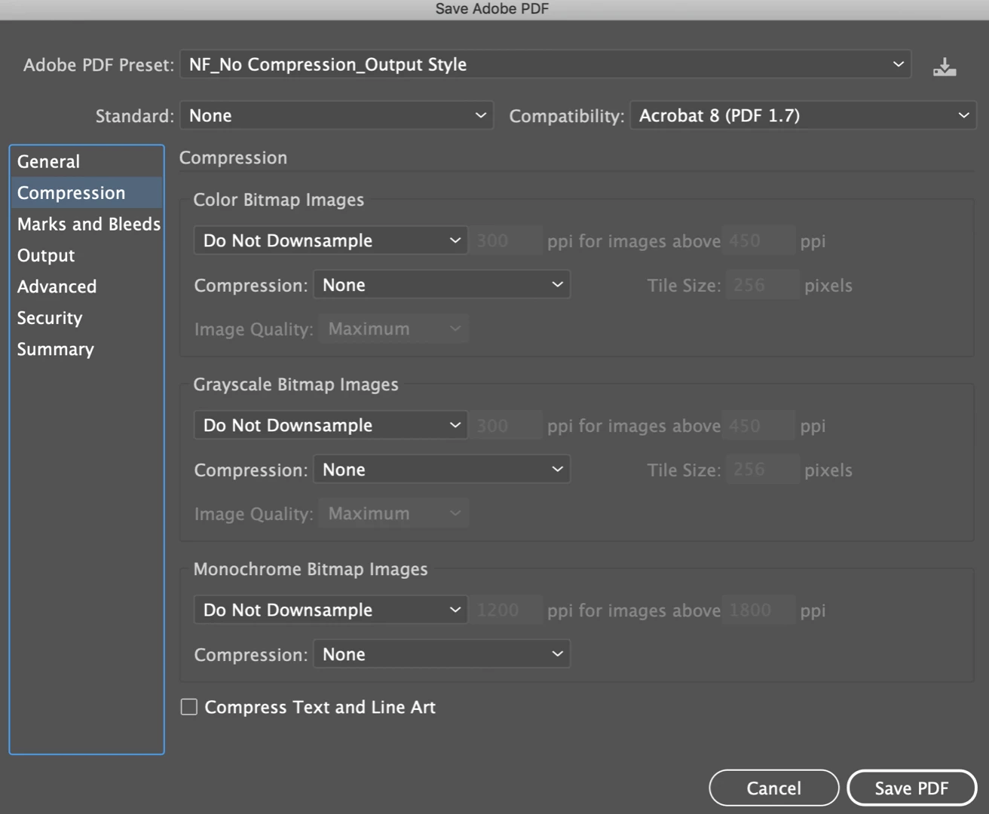Open the Advanced section

(x=87, y=286)
